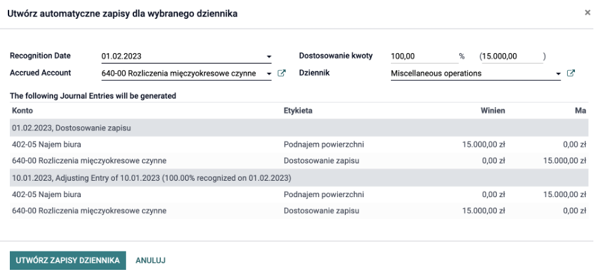This screenshot has height=279, width=594.
Task: Click the Etykieta column header
Action: click(x=298, y=111)
